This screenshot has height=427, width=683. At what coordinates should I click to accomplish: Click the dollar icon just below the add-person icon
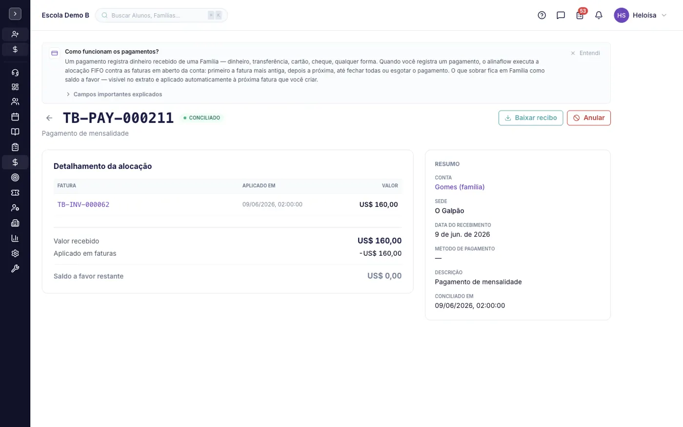click(x=15, y=49)
